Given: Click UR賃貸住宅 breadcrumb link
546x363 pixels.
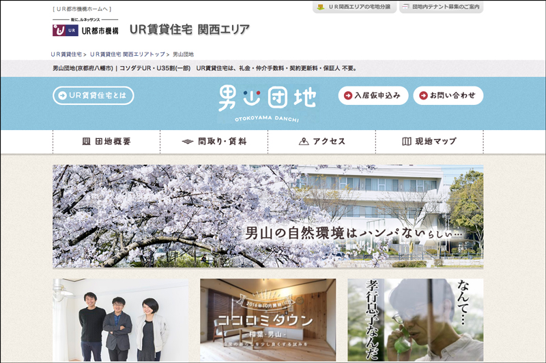Looking at the screenshot, I should coord(66,54).
